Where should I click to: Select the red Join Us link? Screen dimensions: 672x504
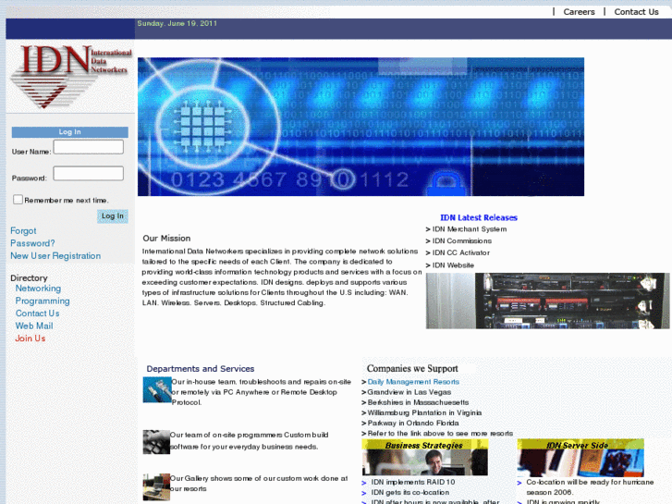(x=30, y=338)
